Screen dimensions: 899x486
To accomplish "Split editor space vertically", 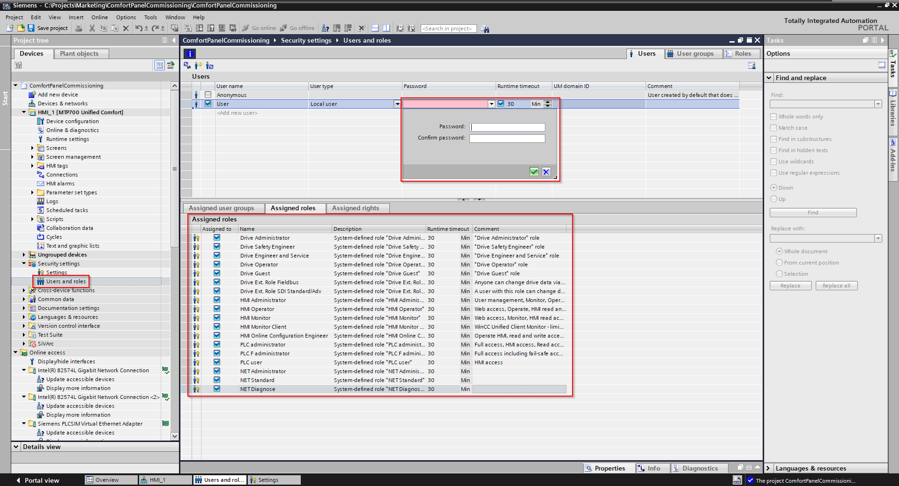I will point(386,28).
